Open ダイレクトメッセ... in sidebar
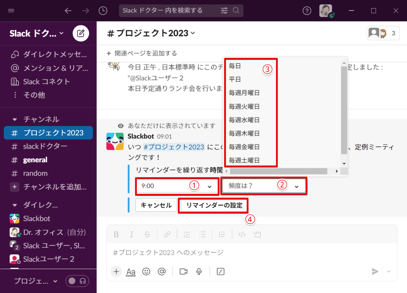Image resolution: width=407 pixels, height=293 pixels. click(x=48, y=55)
